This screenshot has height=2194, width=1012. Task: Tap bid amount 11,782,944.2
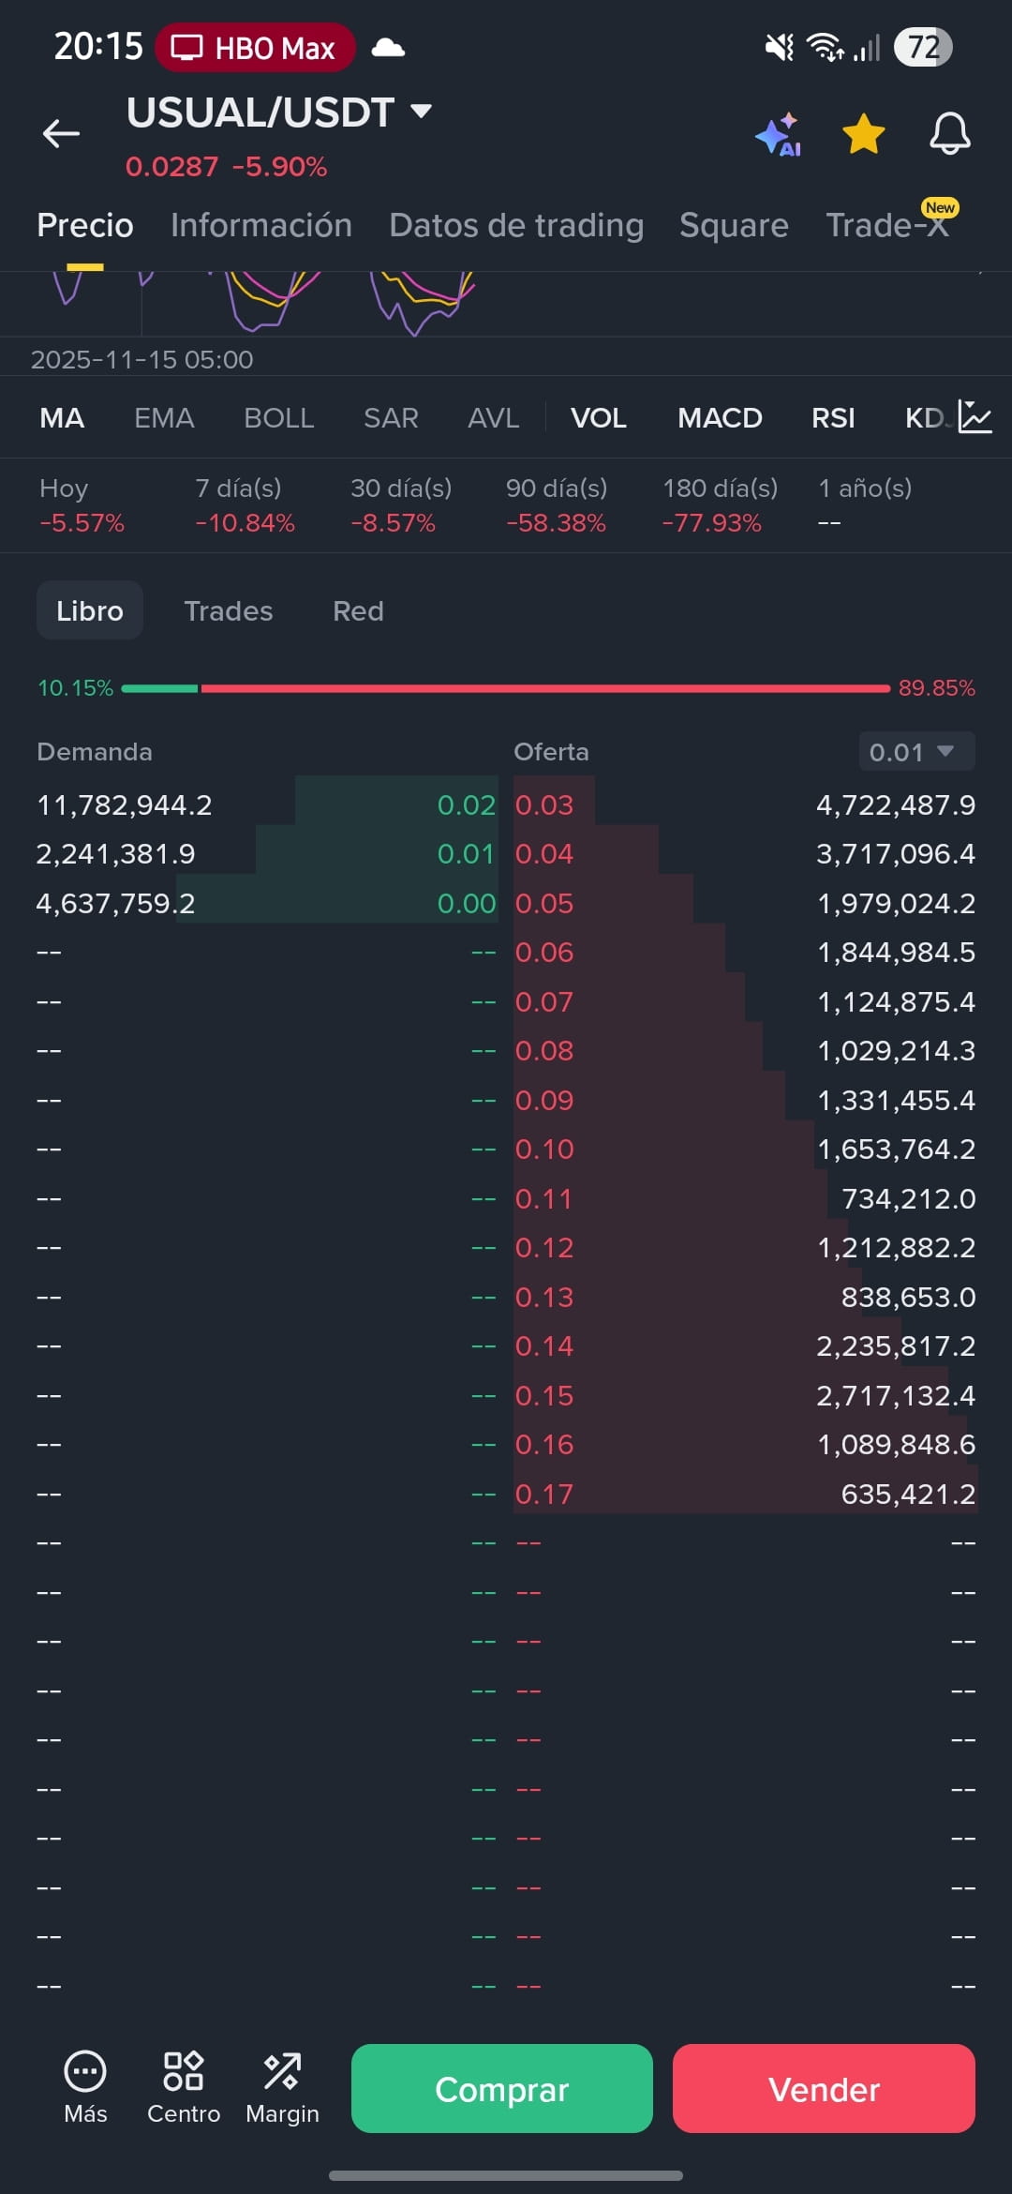(x=125, y=805)
